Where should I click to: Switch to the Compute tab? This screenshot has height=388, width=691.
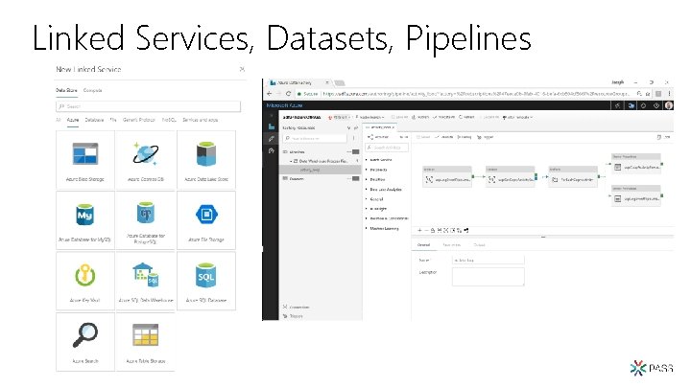92,90
